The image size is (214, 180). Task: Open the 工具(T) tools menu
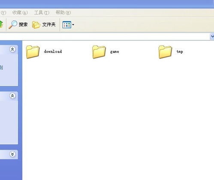(42, 12)
